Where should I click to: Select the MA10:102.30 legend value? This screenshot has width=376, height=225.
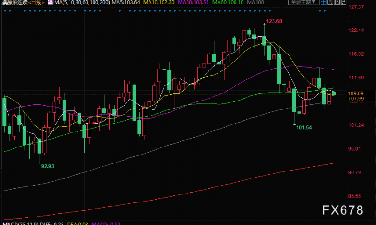tap(159, 3)
